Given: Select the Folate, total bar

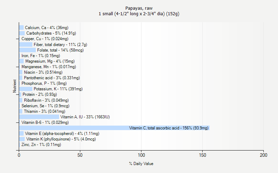Looking at the screenshot, I should pyautogui.click(x=27, y=50).
